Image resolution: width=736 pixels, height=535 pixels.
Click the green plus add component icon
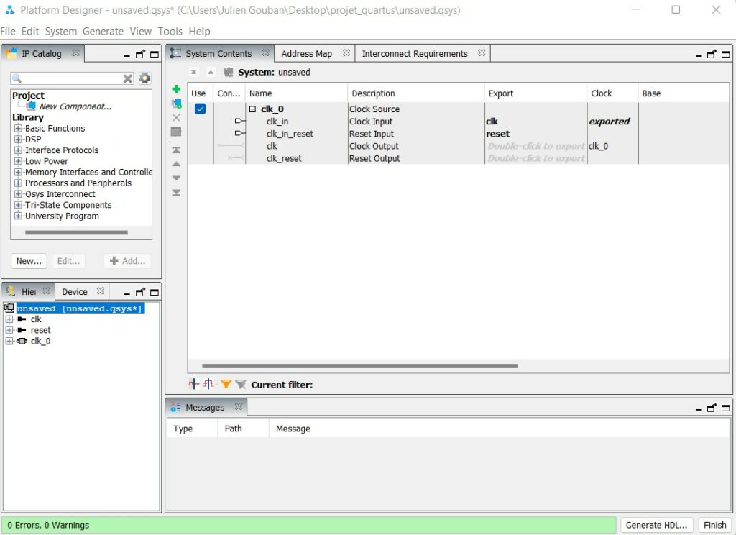[176, 89]
